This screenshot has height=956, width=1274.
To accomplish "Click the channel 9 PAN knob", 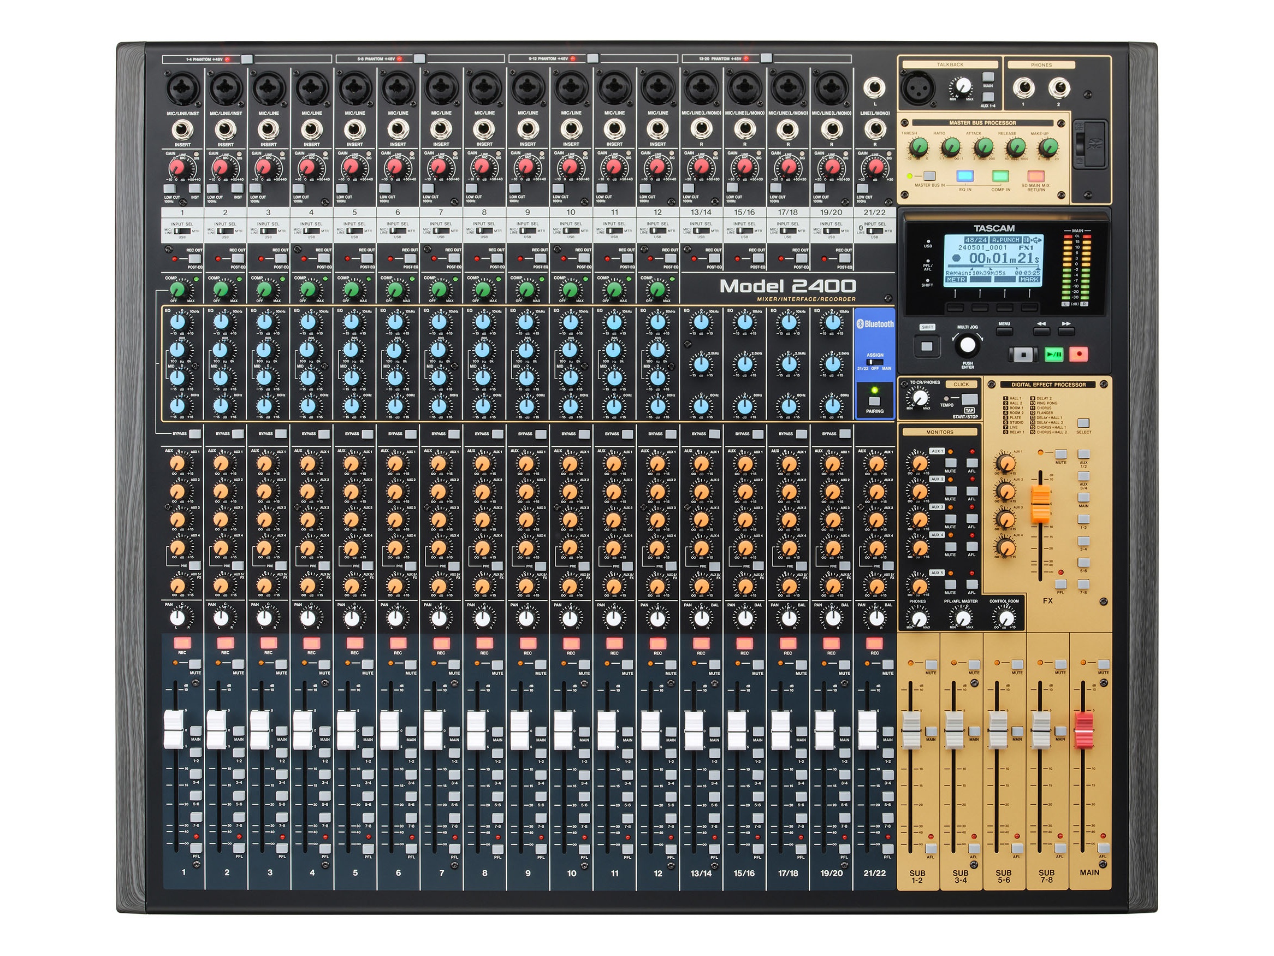I will pyautogui.click(x=525, y=618).
